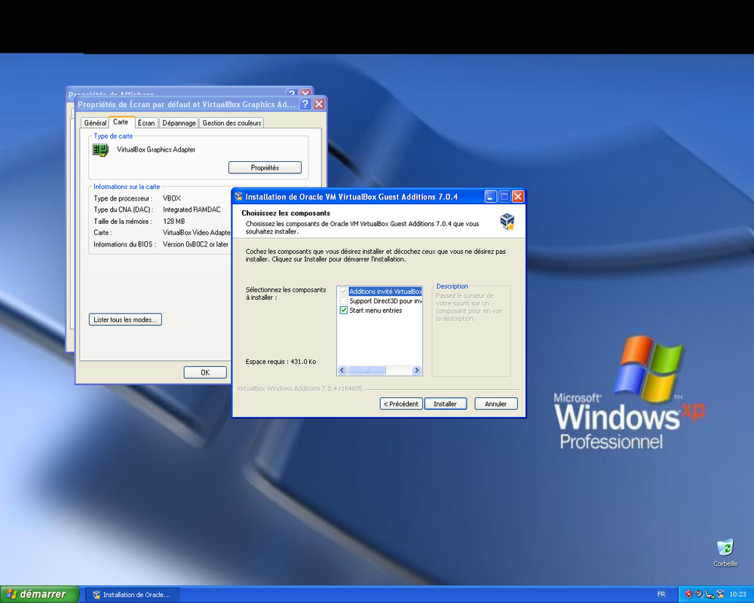Open the démarrer start menu
This screenshot has width=754, height=603.
[39, 595]
